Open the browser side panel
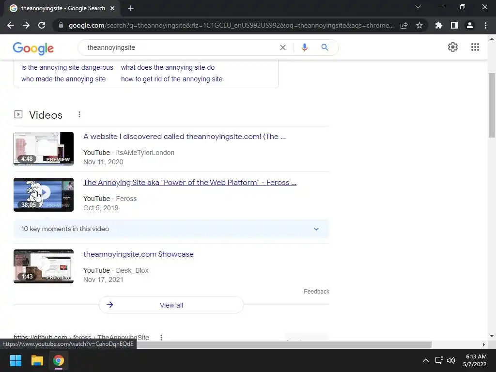Screen dimensions: 496x372 454,25
